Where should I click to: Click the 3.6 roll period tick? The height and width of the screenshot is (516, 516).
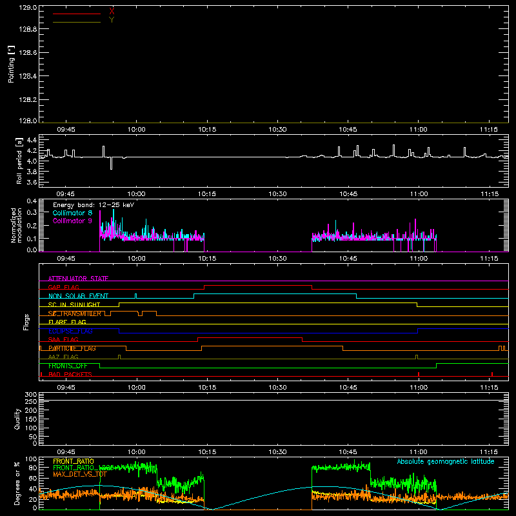tap(32, 183)
